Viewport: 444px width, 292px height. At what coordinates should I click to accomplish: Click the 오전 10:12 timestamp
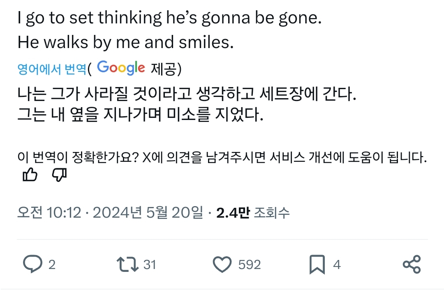click(49, 212)
